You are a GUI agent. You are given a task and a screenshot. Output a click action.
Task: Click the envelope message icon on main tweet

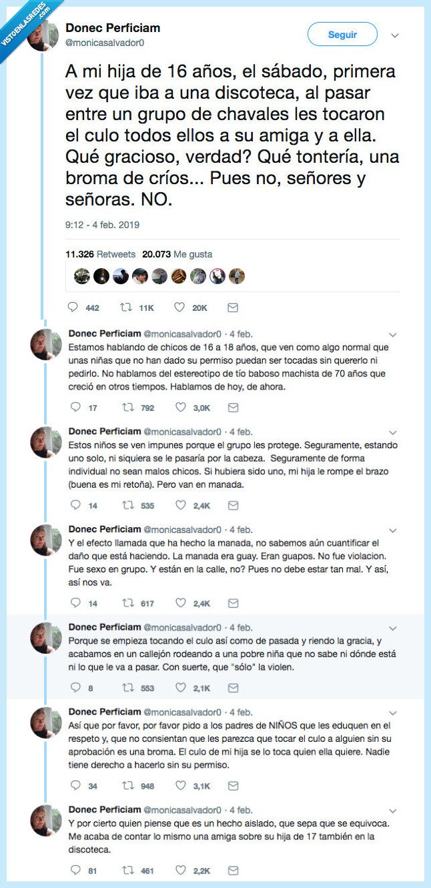tap(232, 308)
